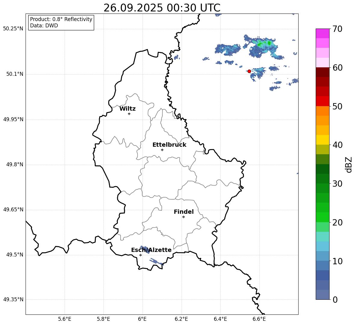Click the latitude label 49.8°N
This screenshot has width=356, height=325.
tap(15, 164)
